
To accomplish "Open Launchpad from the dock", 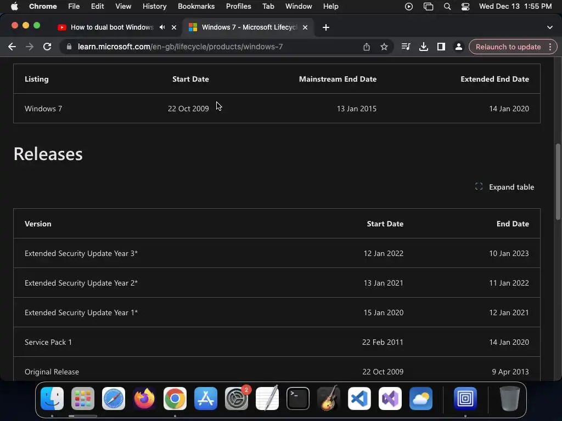I will (x=83, y=398).
